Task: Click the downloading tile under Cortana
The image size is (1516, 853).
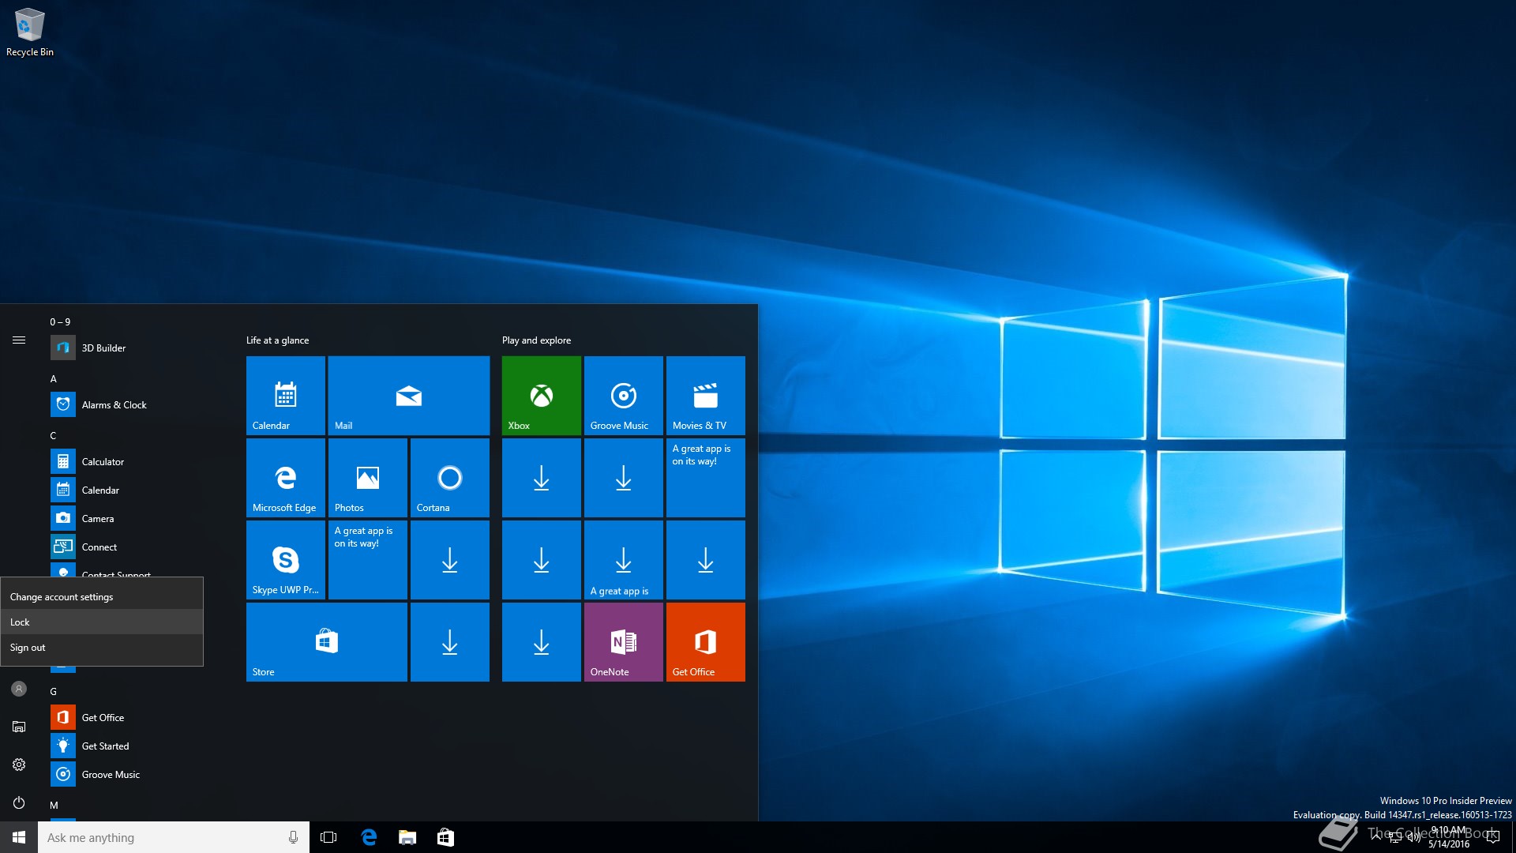Action: click(449, 559)
